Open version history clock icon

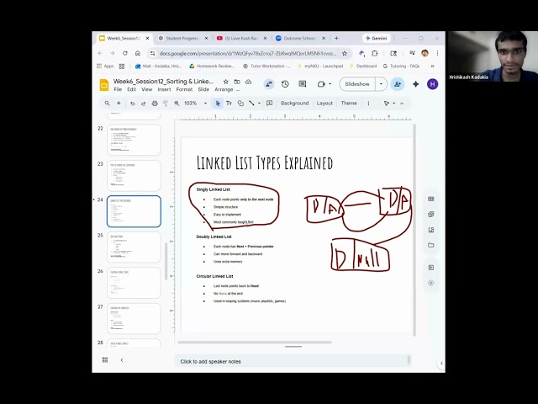(285, 84)
